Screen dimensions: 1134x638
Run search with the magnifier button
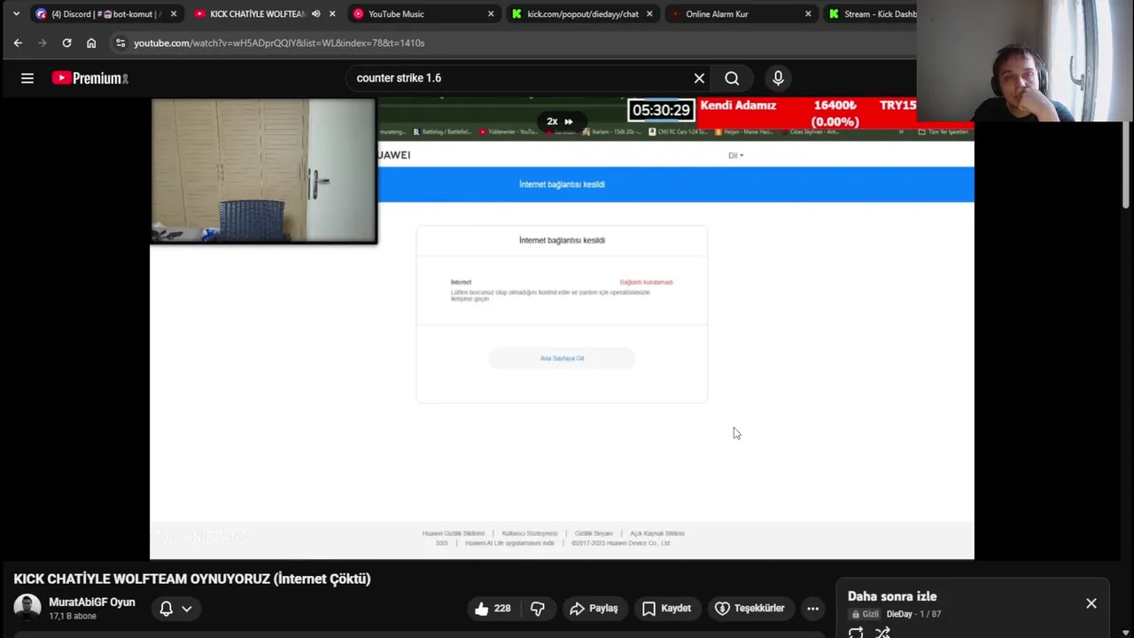[732, 78]
